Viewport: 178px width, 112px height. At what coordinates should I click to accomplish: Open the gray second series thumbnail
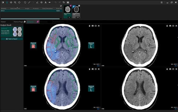point(76,12)
